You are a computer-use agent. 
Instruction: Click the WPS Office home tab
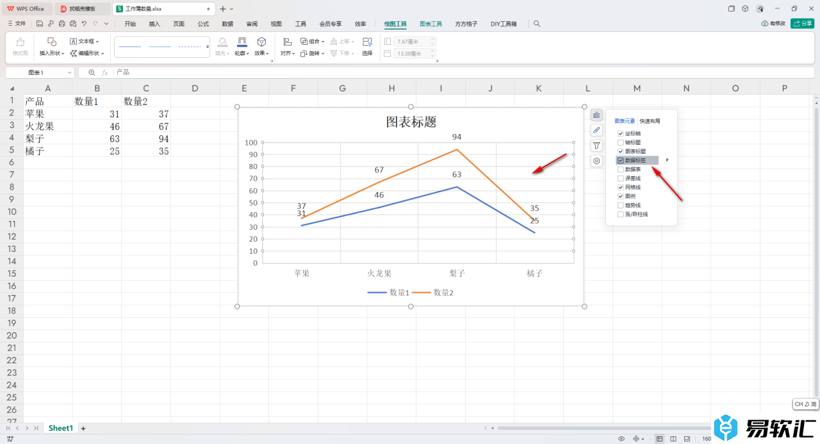click(x=27, y=9)
